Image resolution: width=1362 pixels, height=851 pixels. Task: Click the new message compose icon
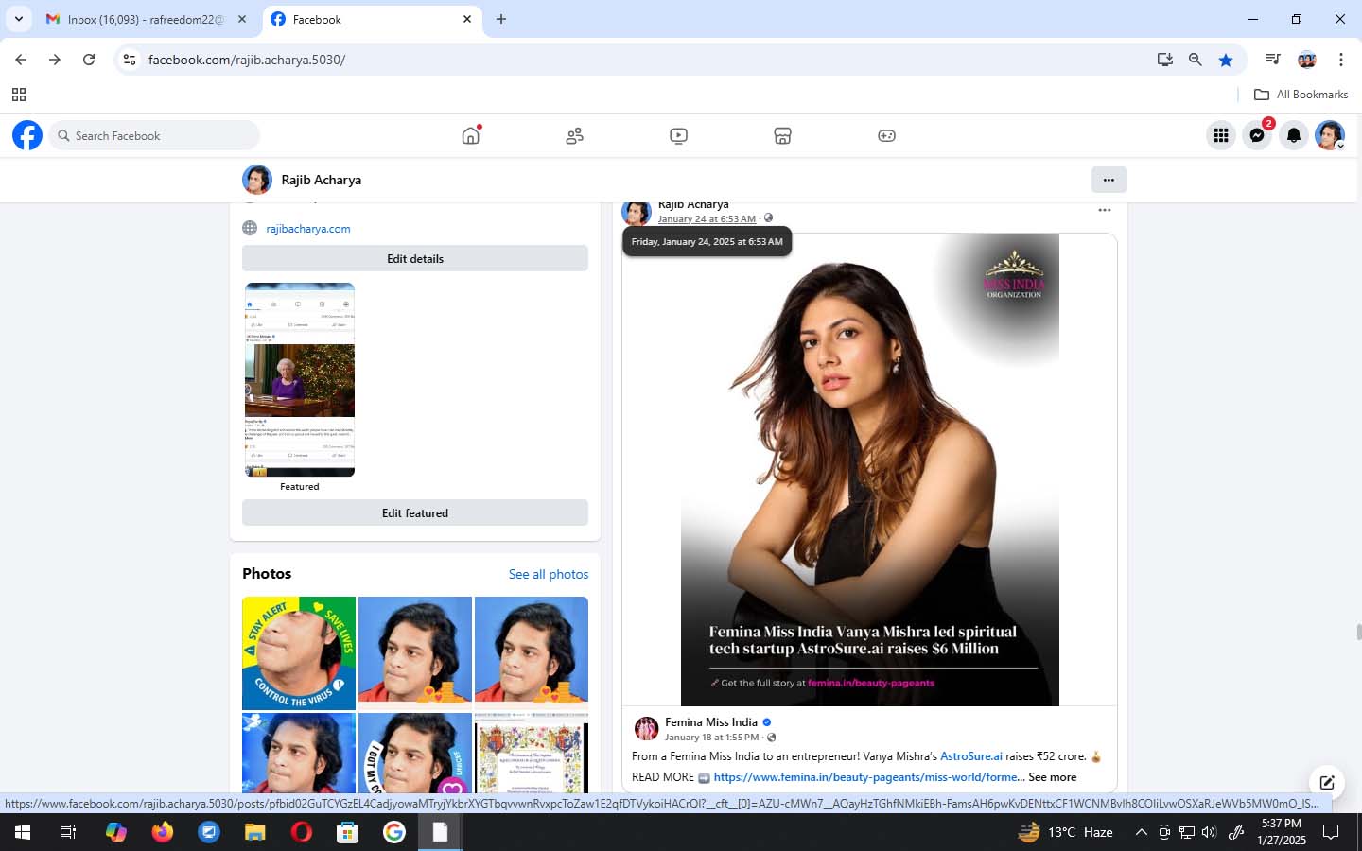coord(1327,782)
